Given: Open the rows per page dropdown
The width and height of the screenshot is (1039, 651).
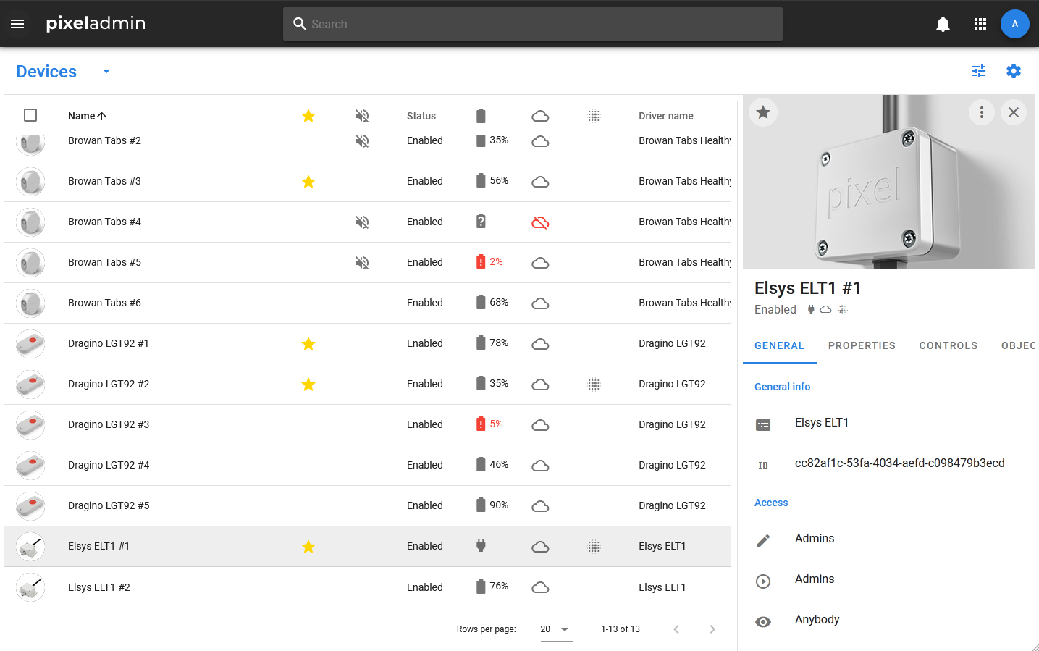Looking at the screenshot, I should pos(555,629).
